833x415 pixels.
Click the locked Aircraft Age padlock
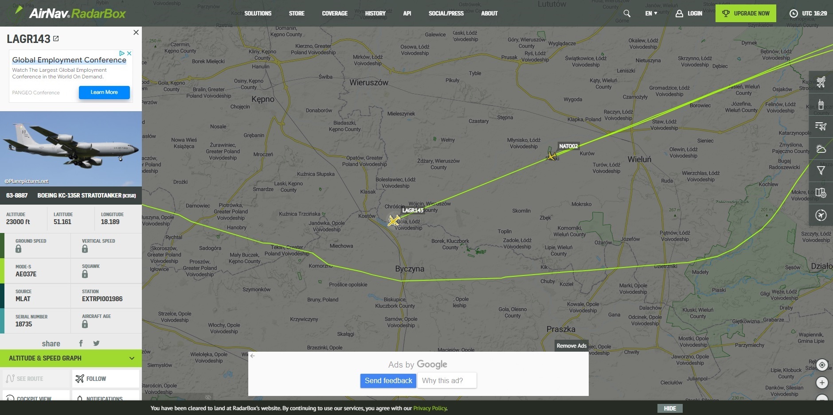click(x=85, y=324)
